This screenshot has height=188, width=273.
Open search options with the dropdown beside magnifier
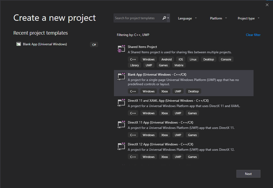pyautogui.click(x=168, y=18)
